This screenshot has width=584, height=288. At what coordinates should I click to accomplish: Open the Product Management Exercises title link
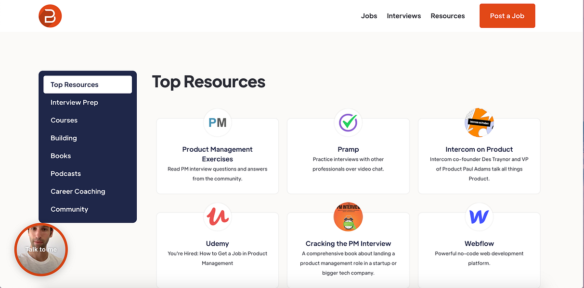tap(218, 154)
